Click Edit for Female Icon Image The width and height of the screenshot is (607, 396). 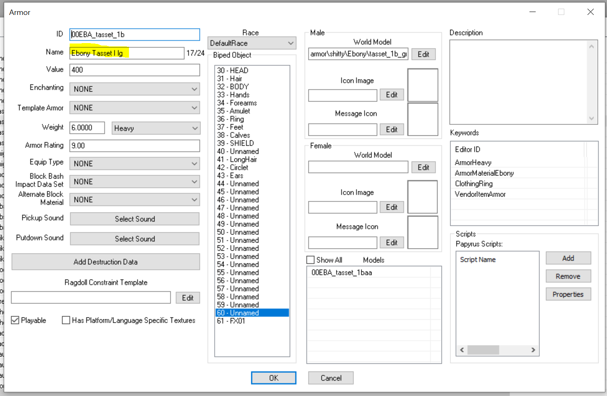click(x=392, y=207)
